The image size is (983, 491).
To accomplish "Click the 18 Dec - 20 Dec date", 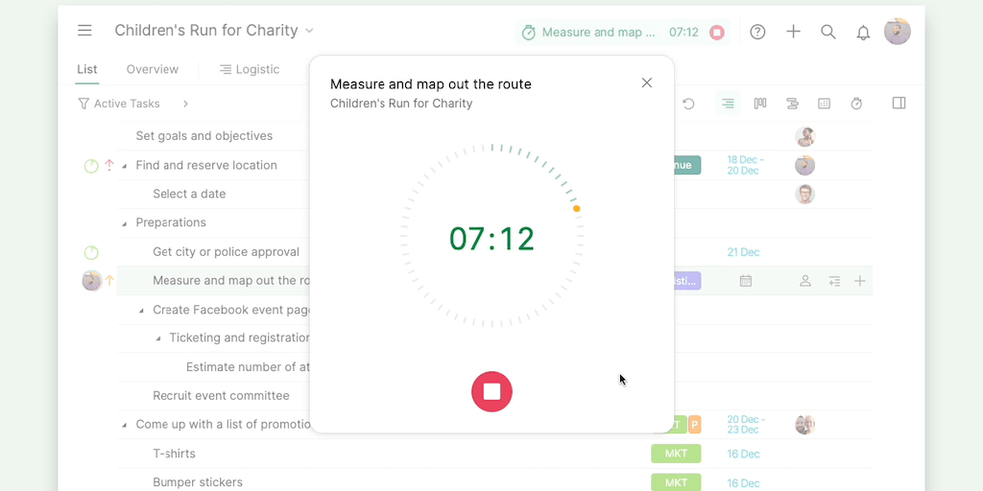I will pyautogui.click(x=745, y=165).
